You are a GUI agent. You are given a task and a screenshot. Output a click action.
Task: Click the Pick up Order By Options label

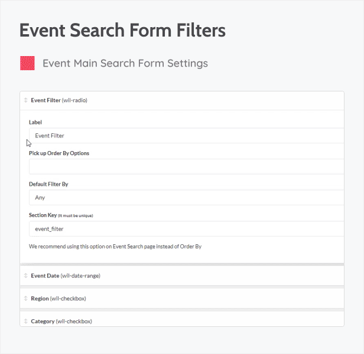59,153
